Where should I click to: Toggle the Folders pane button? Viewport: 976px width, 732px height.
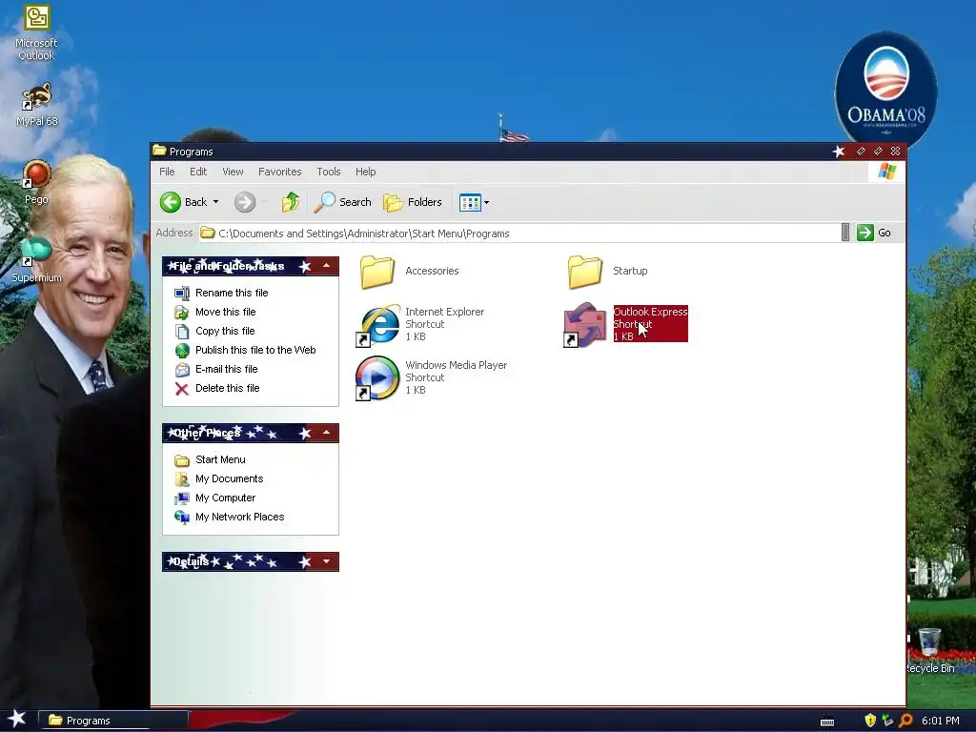point(412,202)
